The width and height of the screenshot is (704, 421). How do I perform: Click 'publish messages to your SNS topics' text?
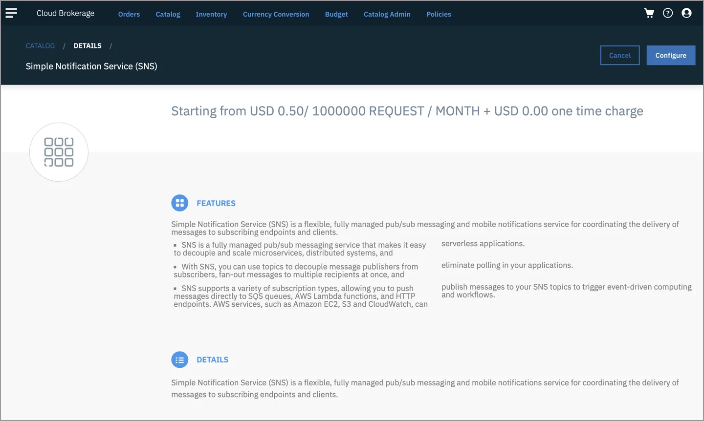[x=567, y=291]
